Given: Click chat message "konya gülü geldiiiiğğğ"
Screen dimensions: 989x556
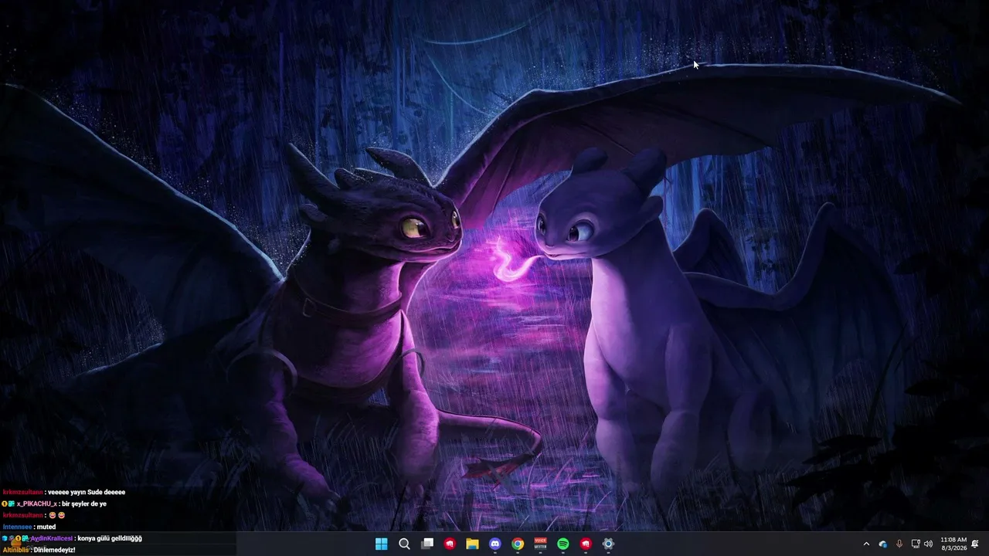Looking at the screenshot, I should click(110, 538).
